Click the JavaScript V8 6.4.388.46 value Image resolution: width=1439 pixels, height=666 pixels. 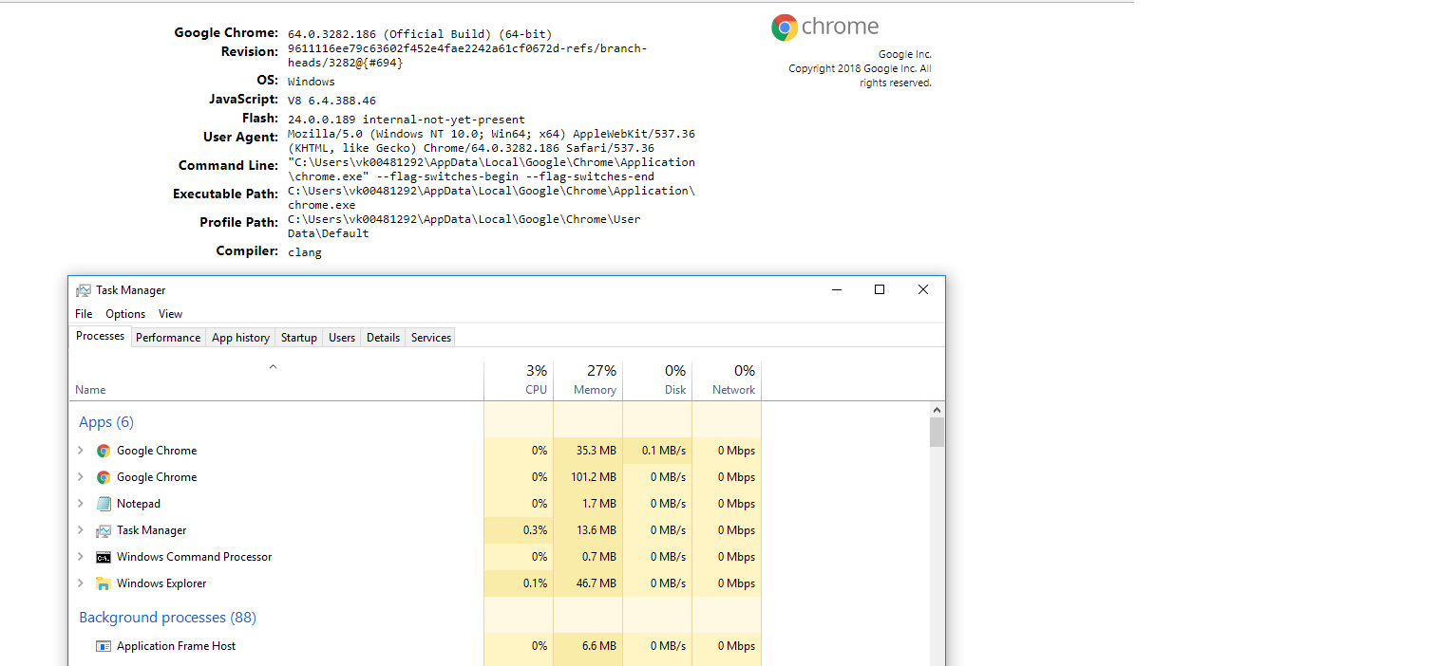pos(331,101)
